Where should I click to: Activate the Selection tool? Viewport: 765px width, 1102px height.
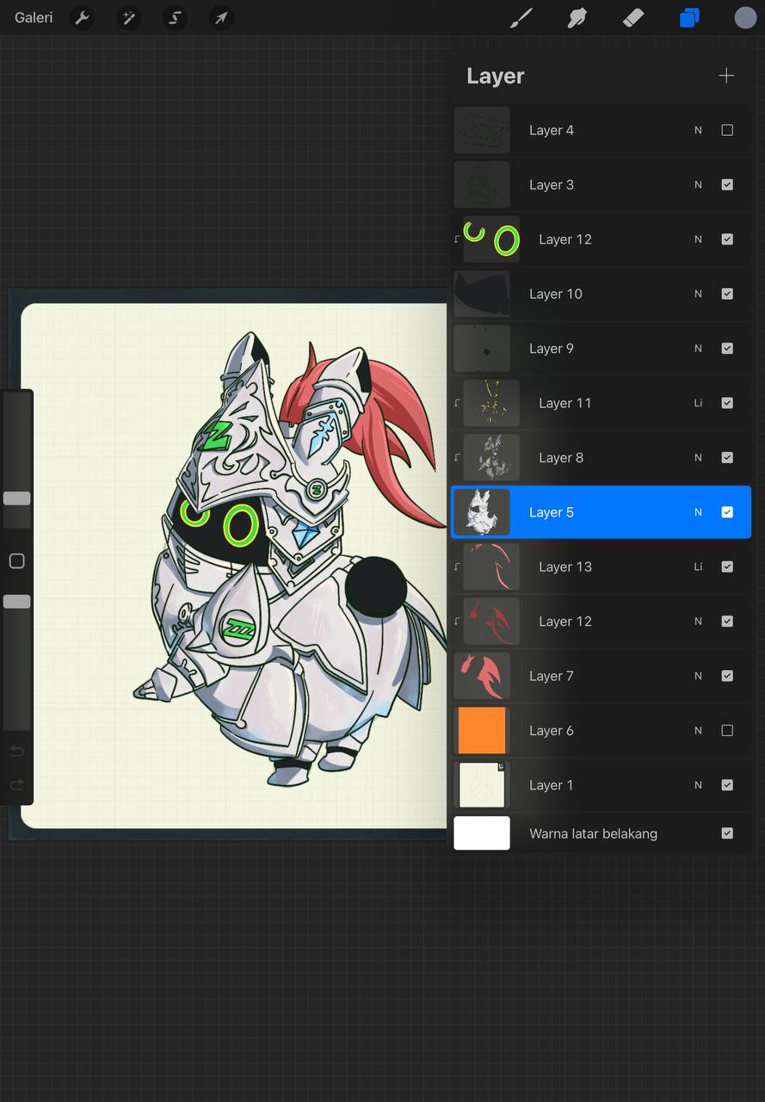(176, 17)
